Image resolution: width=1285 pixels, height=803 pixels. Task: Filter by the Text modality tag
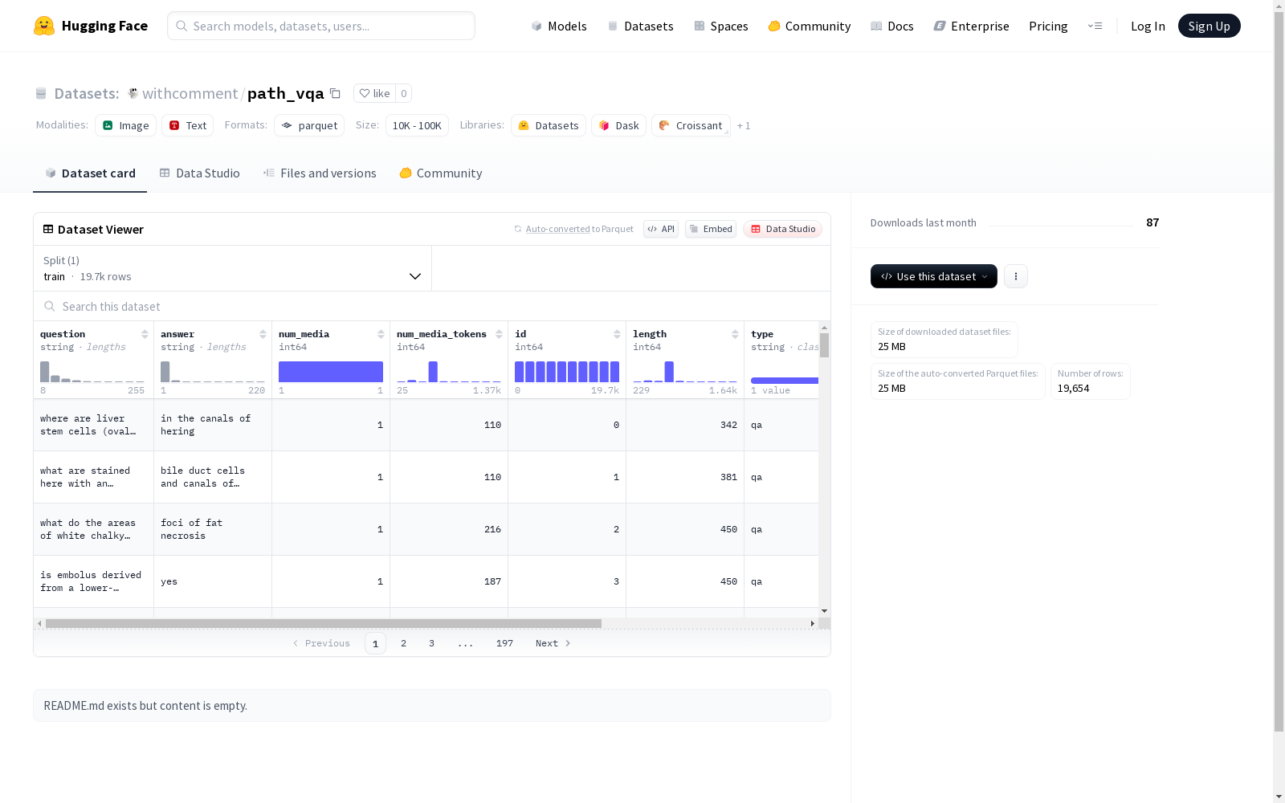click(188, 125)
